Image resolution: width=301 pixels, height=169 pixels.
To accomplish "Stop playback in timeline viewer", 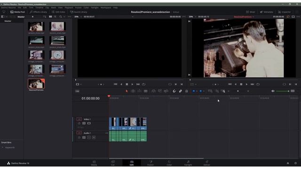I will (241, 84).
